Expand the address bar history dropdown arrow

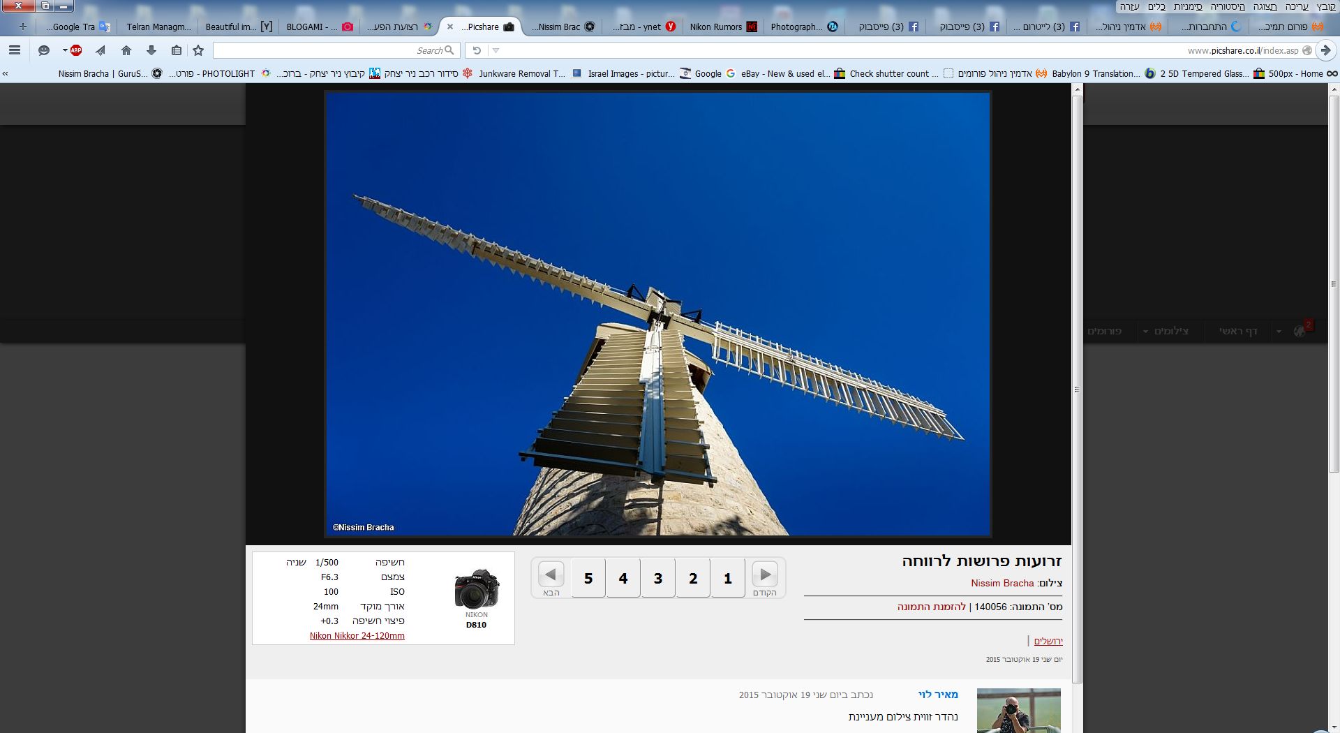pos(496,50)
